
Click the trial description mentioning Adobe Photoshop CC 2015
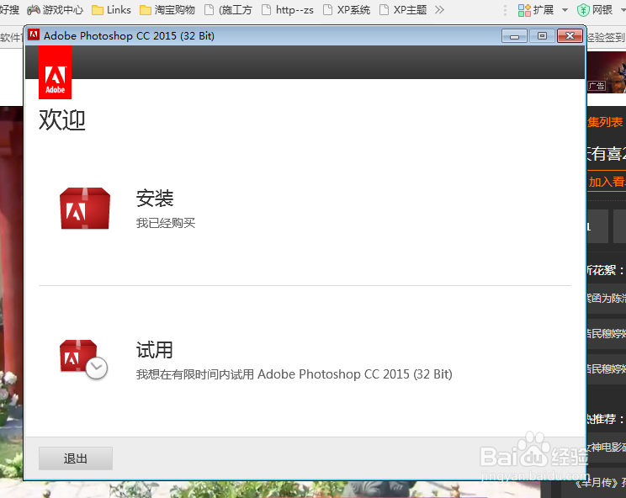(294, 374)
